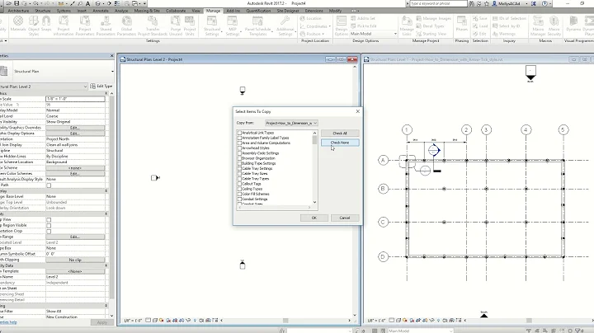The width and height of the screenshot is (594, 333).
Task: Click the vertical scrollbar in the items list
Action: pyautogui.click(x=315, y=167)
